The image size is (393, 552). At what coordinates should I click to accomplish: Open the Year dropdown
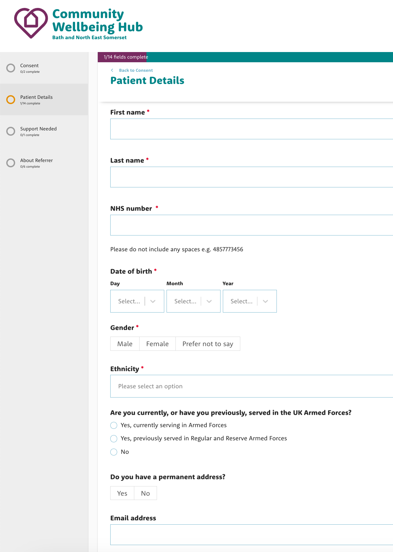pos(249,301)
